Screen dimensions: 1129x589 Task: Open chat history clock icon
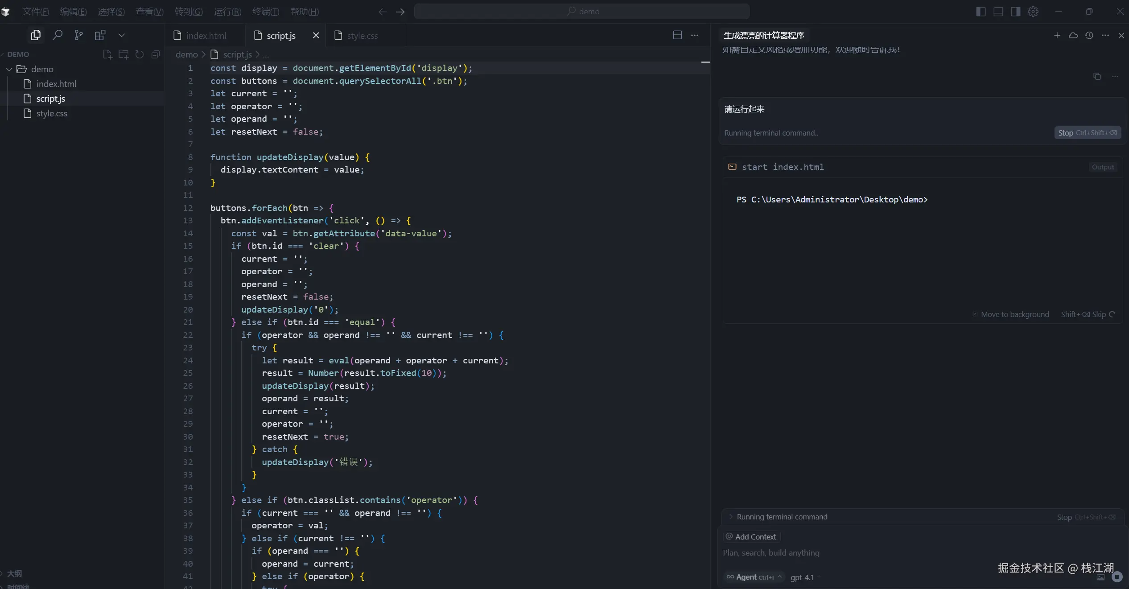point(1089,35)
